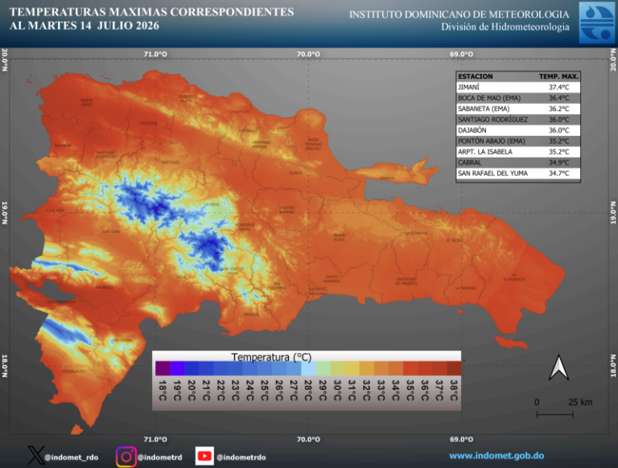Click the PUERTO PLATA province label
This screenshot has width=618, height=468.
[x=186, y=98]
